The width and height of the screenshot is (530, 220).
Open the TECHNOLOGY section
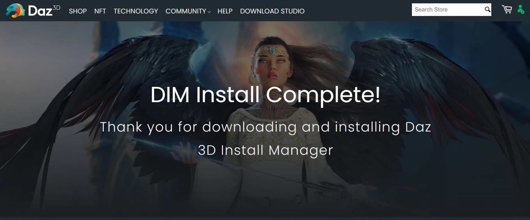[x=136, y=11]
